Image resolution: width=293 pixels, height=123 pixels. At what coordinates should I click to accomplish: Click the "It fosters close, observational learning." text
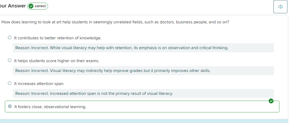pos(50,107)
